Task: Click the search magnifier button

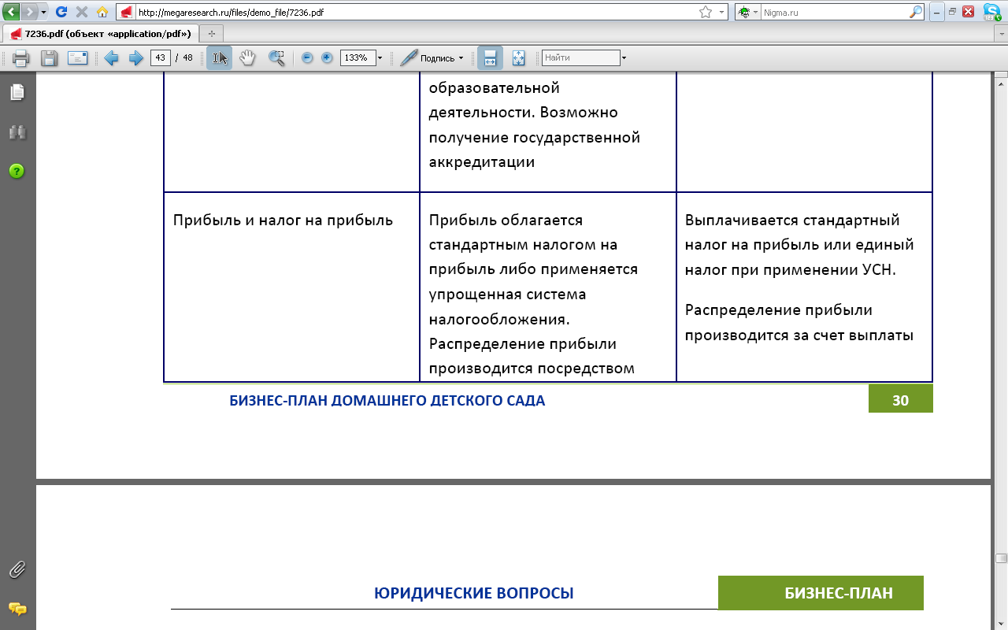Action: [x=916, y=12]
